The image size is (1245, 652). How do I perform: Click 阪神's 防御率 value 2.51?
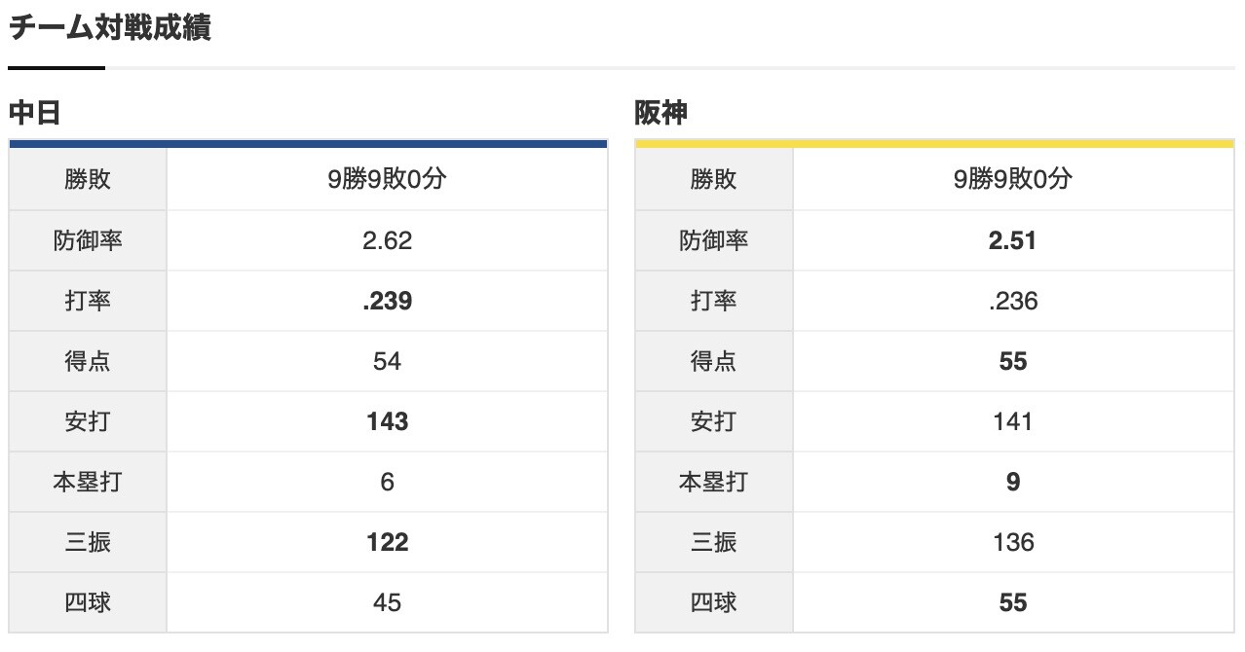click(x=1013, y=240)
